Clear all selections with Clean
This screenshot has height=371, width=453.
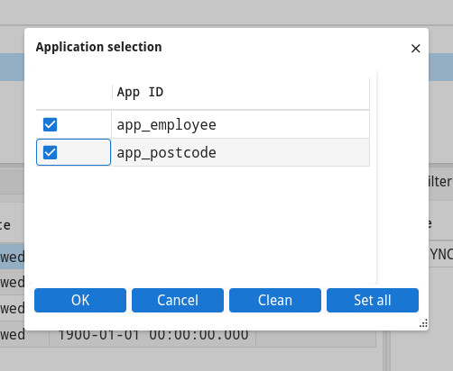point(275,300)
